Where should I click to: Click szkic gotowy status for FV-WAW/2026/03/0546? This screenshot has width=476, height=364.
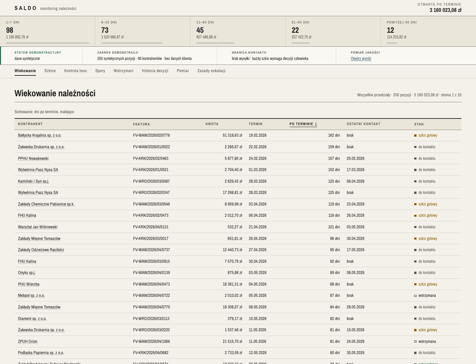coord(426,204)
